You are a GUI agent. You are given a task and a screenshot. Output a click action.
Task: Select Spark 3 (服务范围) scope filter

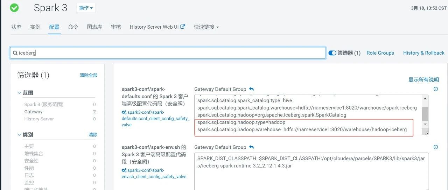(x=44, y=104)
